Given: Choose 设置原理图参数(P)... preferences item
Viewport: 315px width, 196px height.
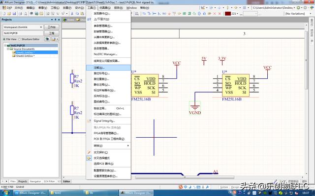Looking at the screenshot, I should [108, 176].
